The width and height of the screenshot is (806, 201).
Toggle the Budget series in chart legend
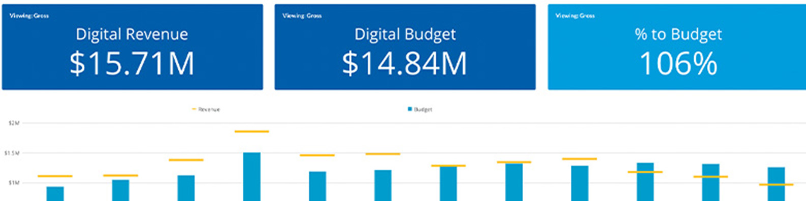pos(420,109)
